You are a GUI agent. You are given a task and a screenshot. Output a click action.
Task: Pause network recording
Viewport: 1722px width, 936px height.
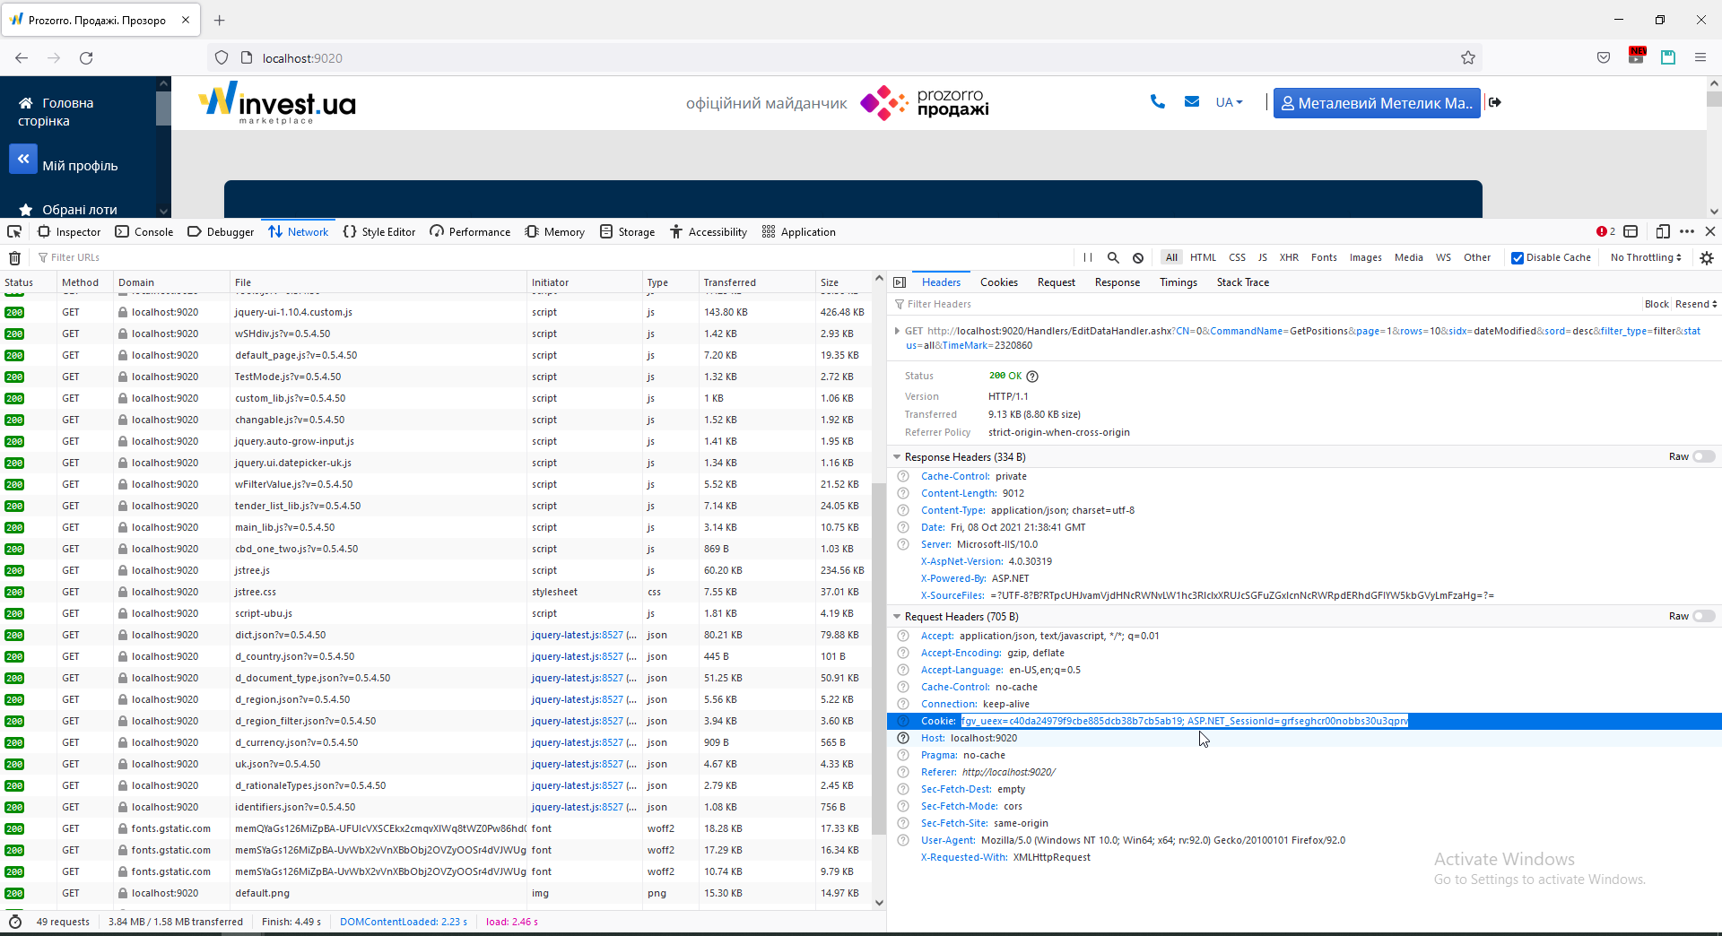point(1087,257)
